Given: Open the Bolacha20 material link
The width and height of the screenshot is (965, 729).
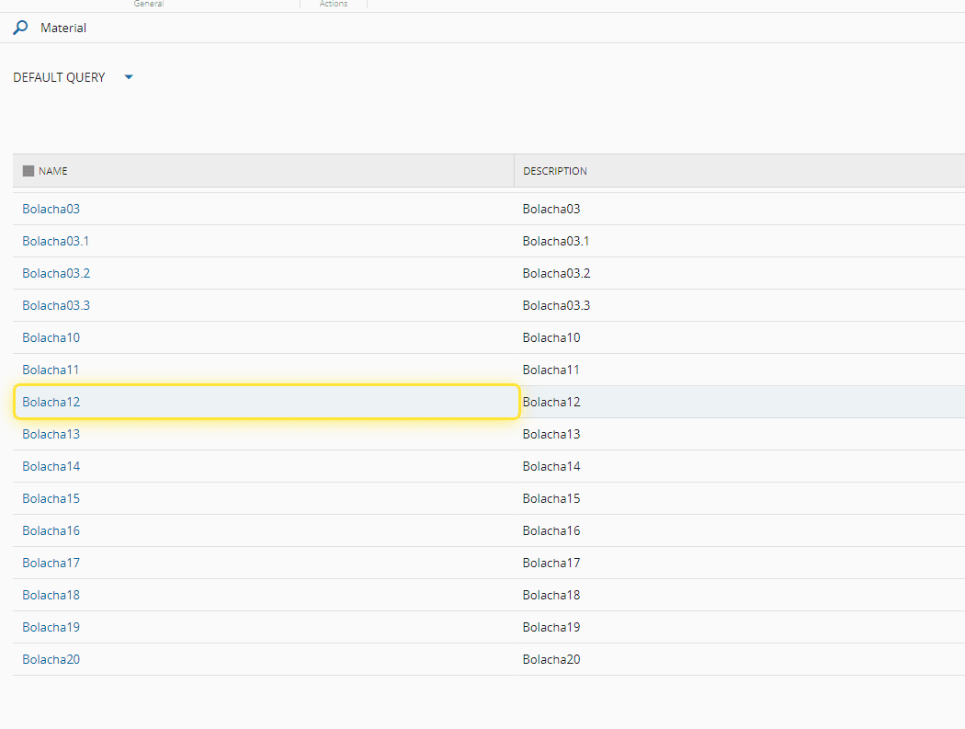Looking at the screenshot, I should click(51, 659).
